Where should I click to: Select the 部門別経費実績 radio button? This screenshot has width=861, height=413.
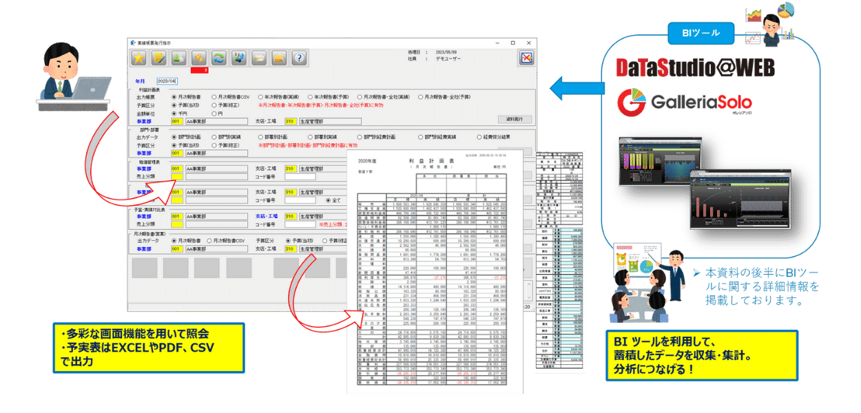point(421,137)
